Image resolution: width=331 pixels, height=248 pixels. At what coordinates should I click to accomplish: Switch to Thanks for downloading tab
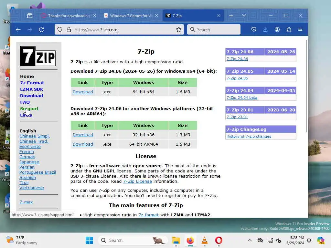(69, 15)
